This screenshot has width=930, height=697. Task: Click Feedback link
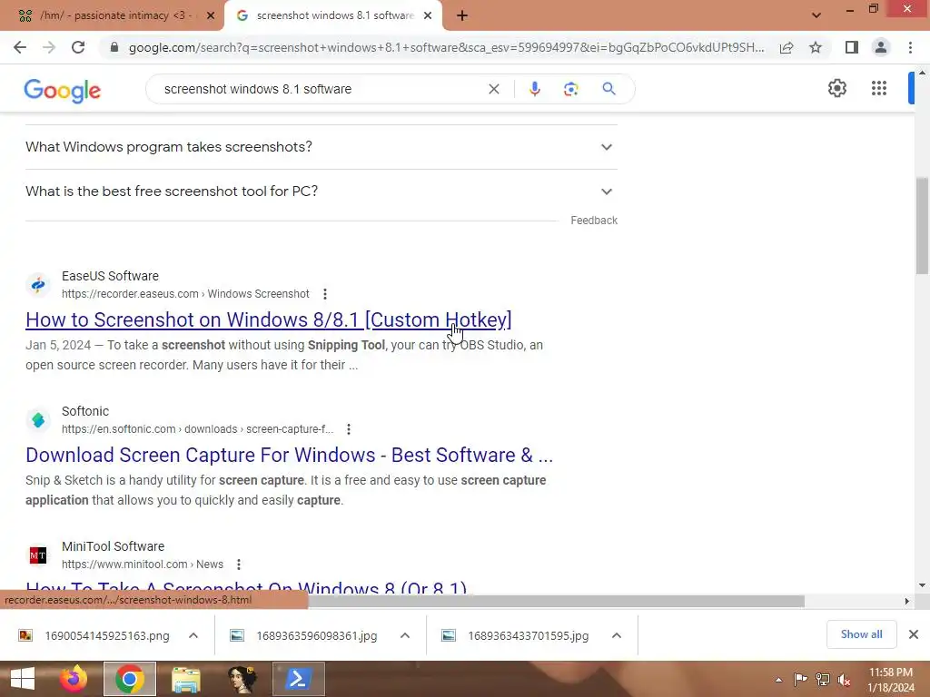[x=594, y=221]
